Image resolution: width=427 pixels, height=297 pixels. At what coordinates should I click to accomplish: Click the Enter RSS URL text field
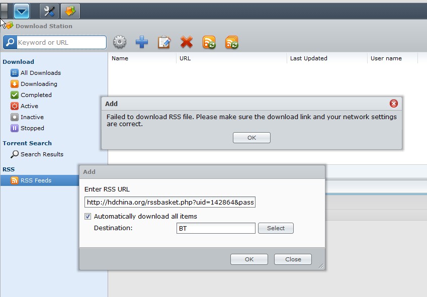coord(170,202)
